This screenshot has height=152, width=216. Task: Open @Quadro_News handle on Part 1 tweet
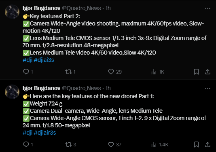(81, 88)
